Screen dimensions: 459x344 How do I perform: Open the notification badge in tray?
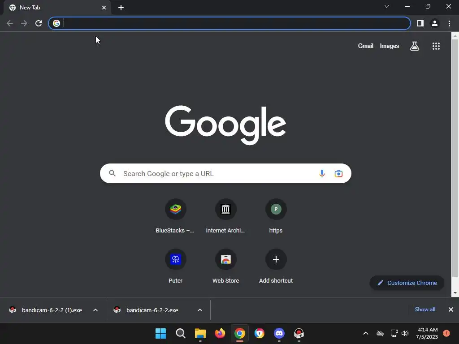pyautogui.click(x=446, y=333)
